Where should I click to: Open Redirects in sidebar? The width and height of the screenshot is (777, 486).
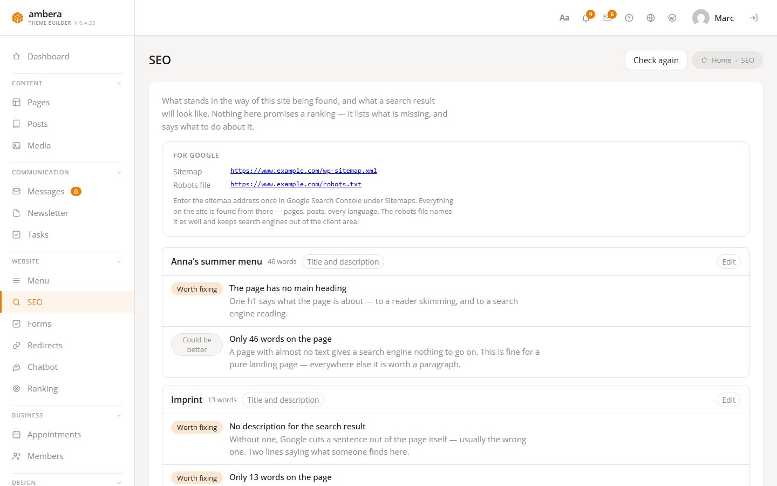pyautogui.click(x=67, y=345)
